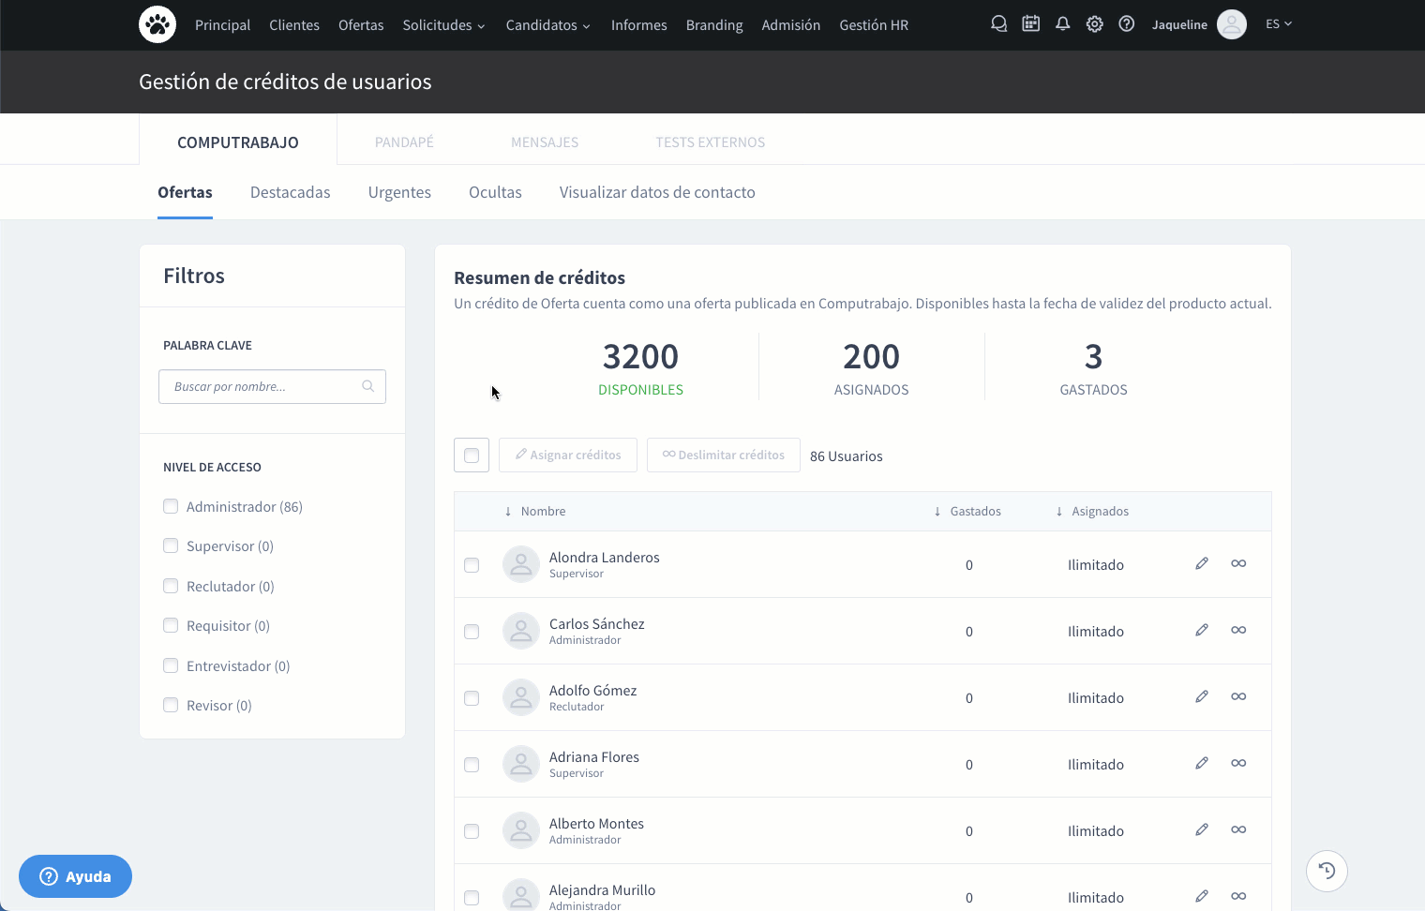
Task: Click the infinity icon for Carlos Sánchez
Action: point(1238,630)
